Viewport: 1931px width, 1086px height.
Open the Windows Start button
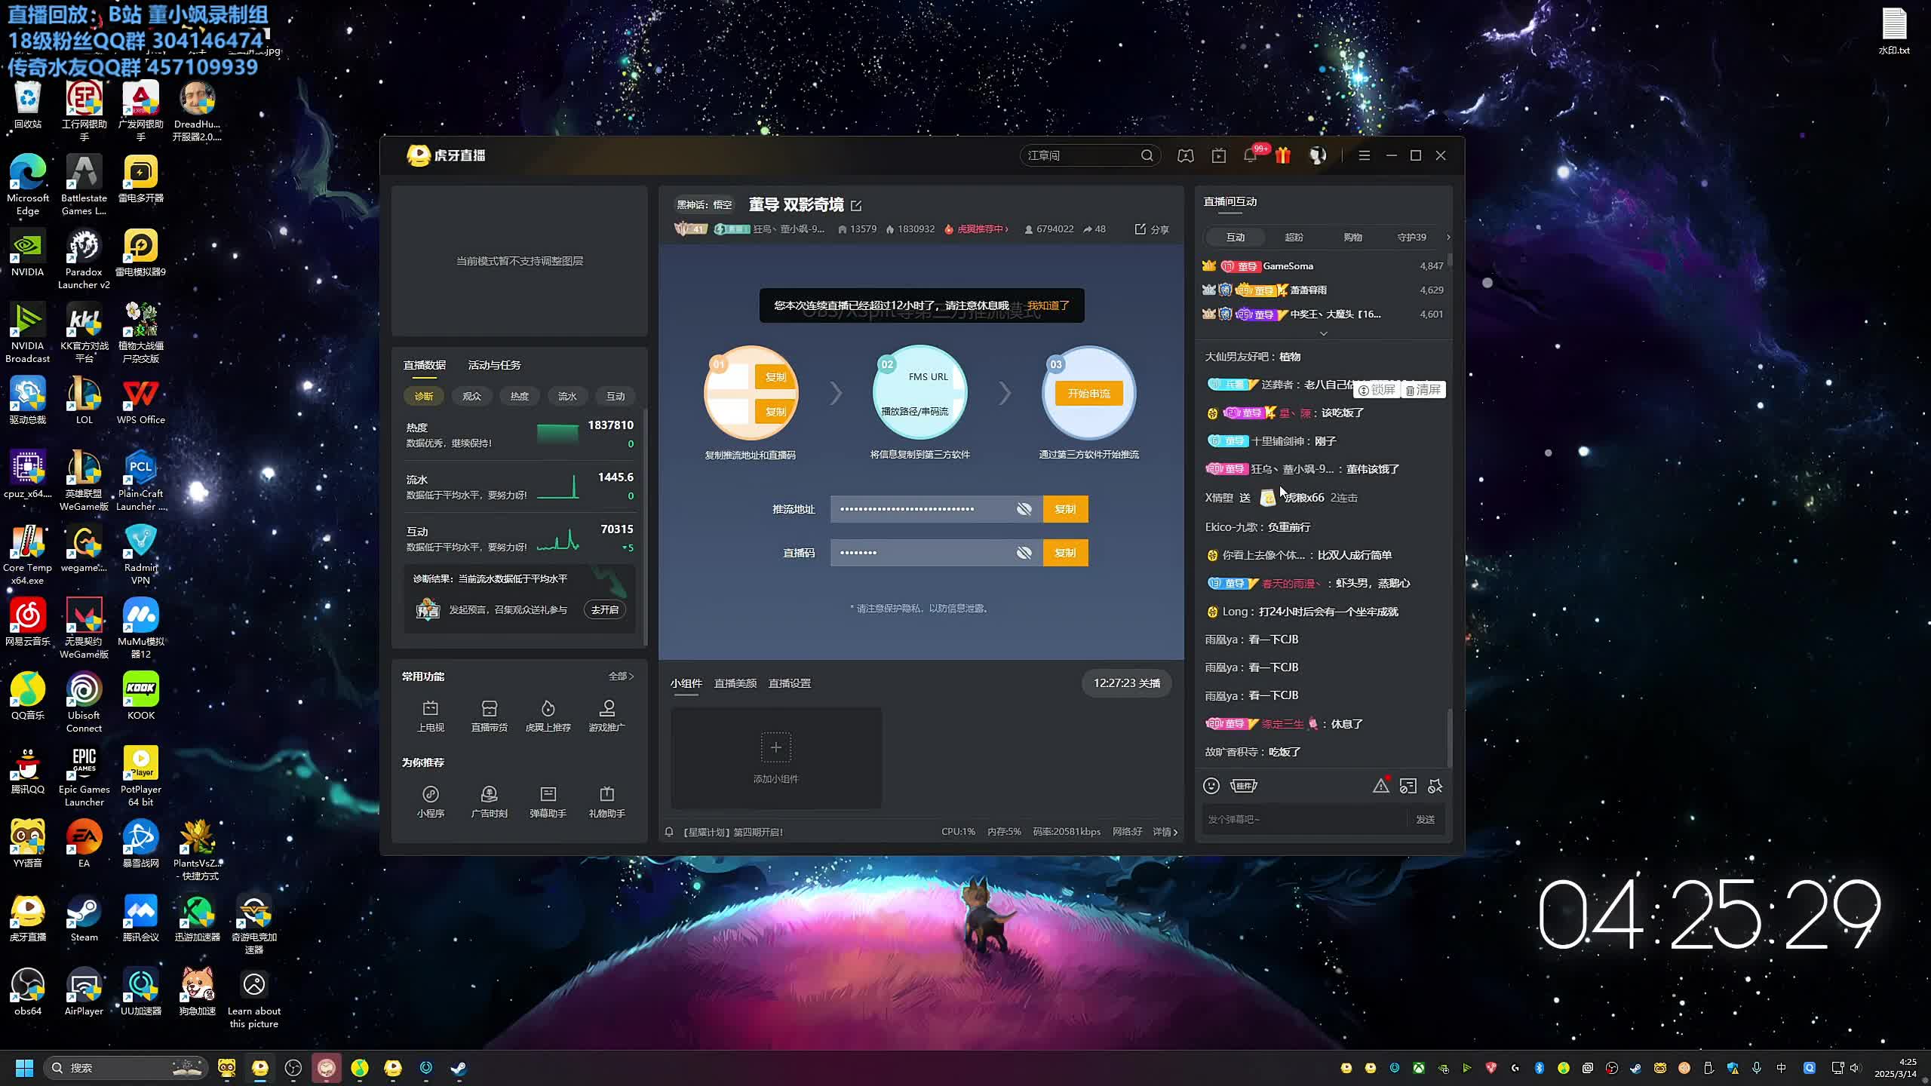(x=24, y=1068)
